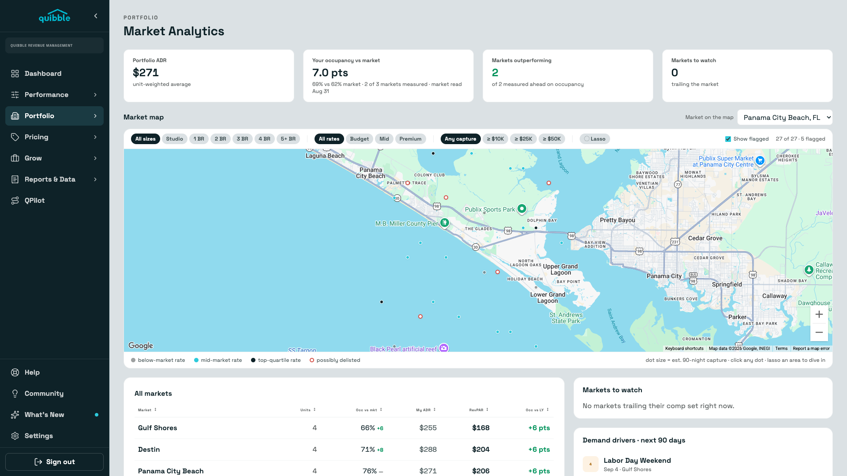Sort table by My ADR
This screenshot has width=847, height=476.
pos(426,410)
